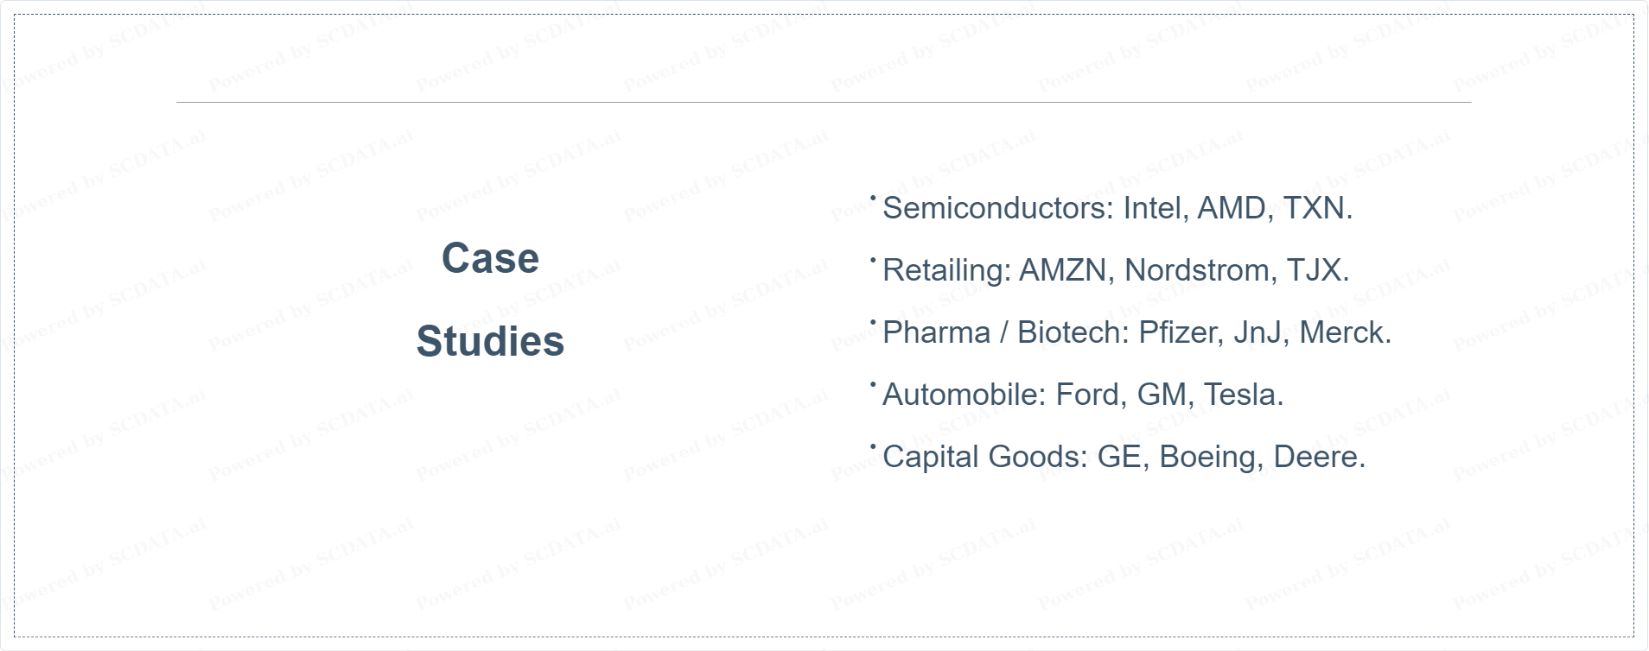Click the horizontal divider line at top
The height and width of the screenshot is (651, 1649).
824,102
